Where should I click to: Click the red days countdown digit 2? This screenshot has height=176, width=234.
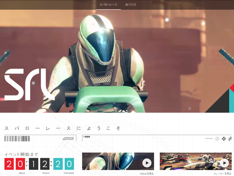click(9, 164)
